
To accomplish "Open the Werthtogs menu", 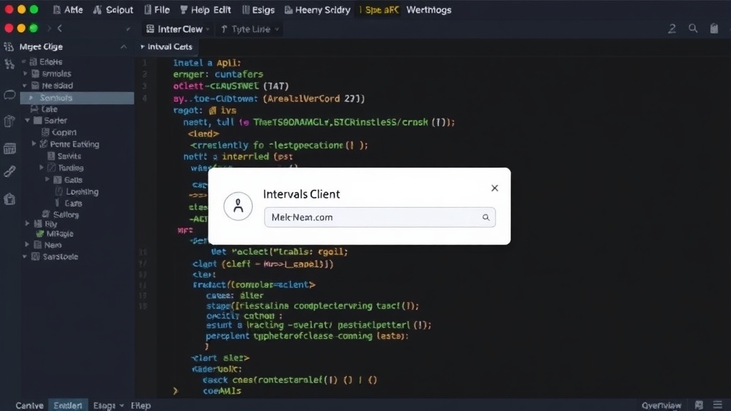I will 428,10.
